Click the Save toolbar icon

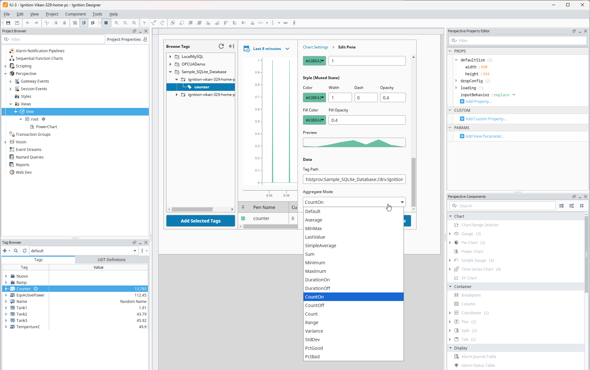(8, 23)
